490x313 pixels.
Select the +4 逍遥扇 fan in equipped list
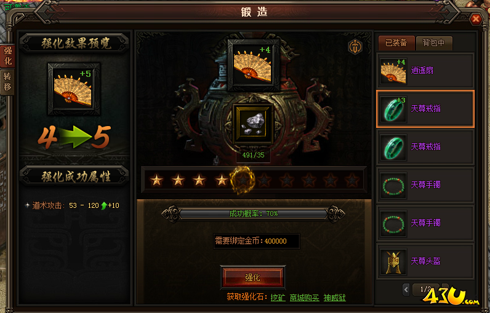coord(425,70)
